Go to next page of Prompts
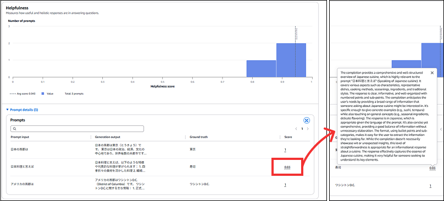This screenshot has height=201, width=444. pos(308,129)
